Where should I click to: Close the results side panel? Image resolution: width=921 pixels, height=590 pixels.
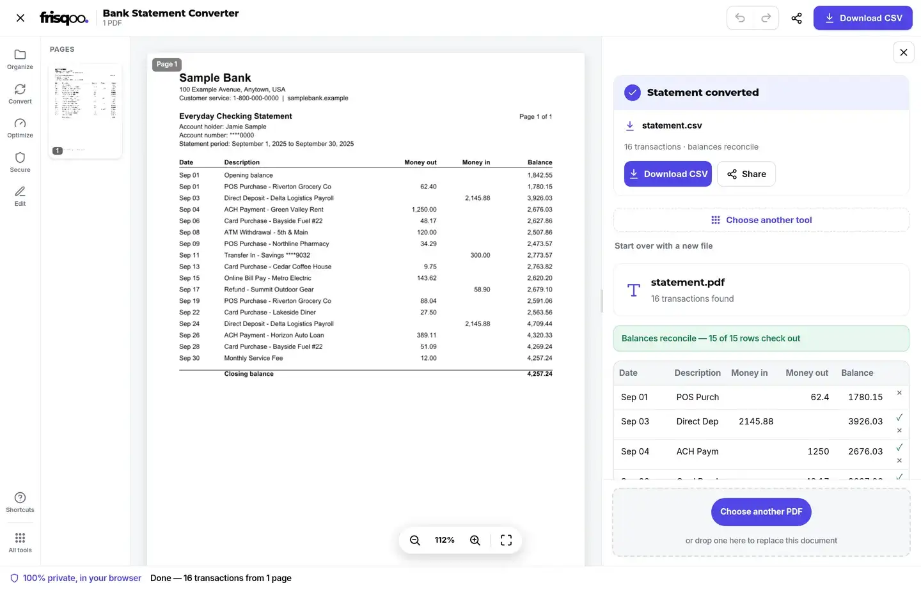coord(903,52)
